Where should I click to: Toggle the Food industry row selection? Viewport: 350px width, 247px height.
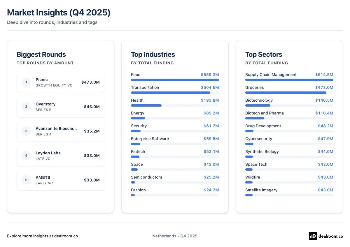point(175,76)
